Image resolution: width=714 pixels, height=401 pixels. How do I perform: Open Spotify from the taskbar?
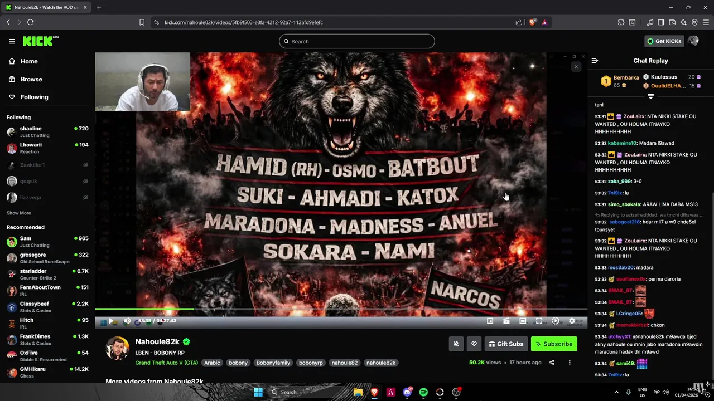tap(423, 392)
